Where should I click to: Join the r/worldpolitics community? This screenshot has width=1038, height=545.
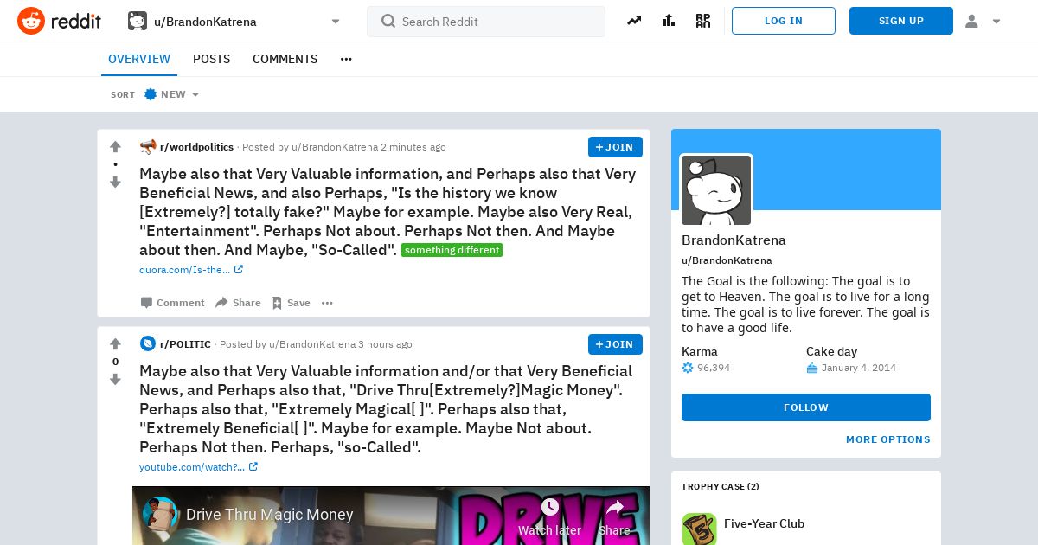615,147
